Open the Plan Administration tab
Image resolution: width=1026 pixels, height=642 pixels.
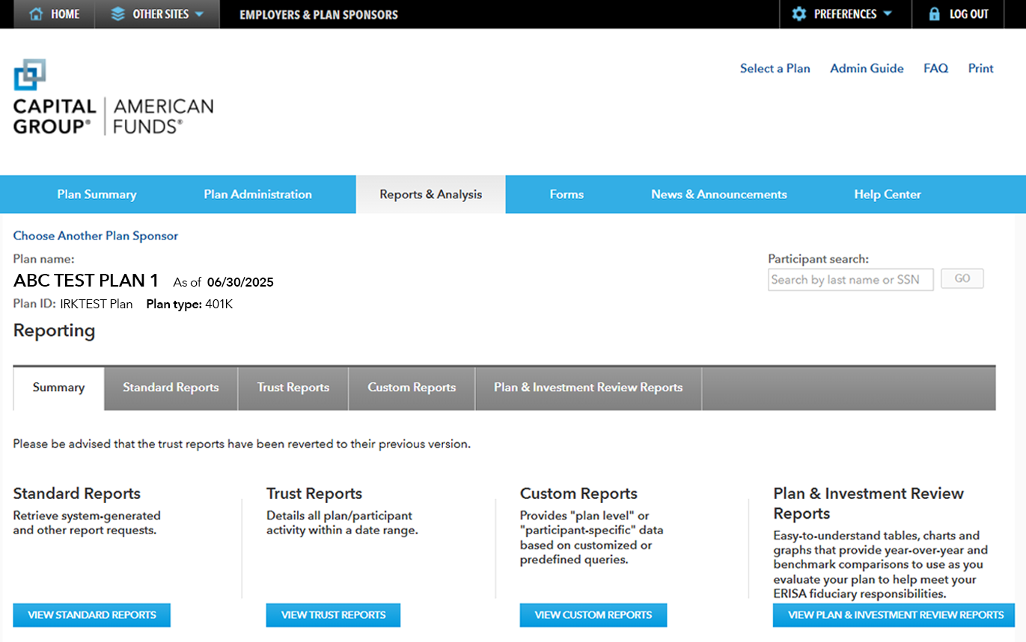click(257, 194)
